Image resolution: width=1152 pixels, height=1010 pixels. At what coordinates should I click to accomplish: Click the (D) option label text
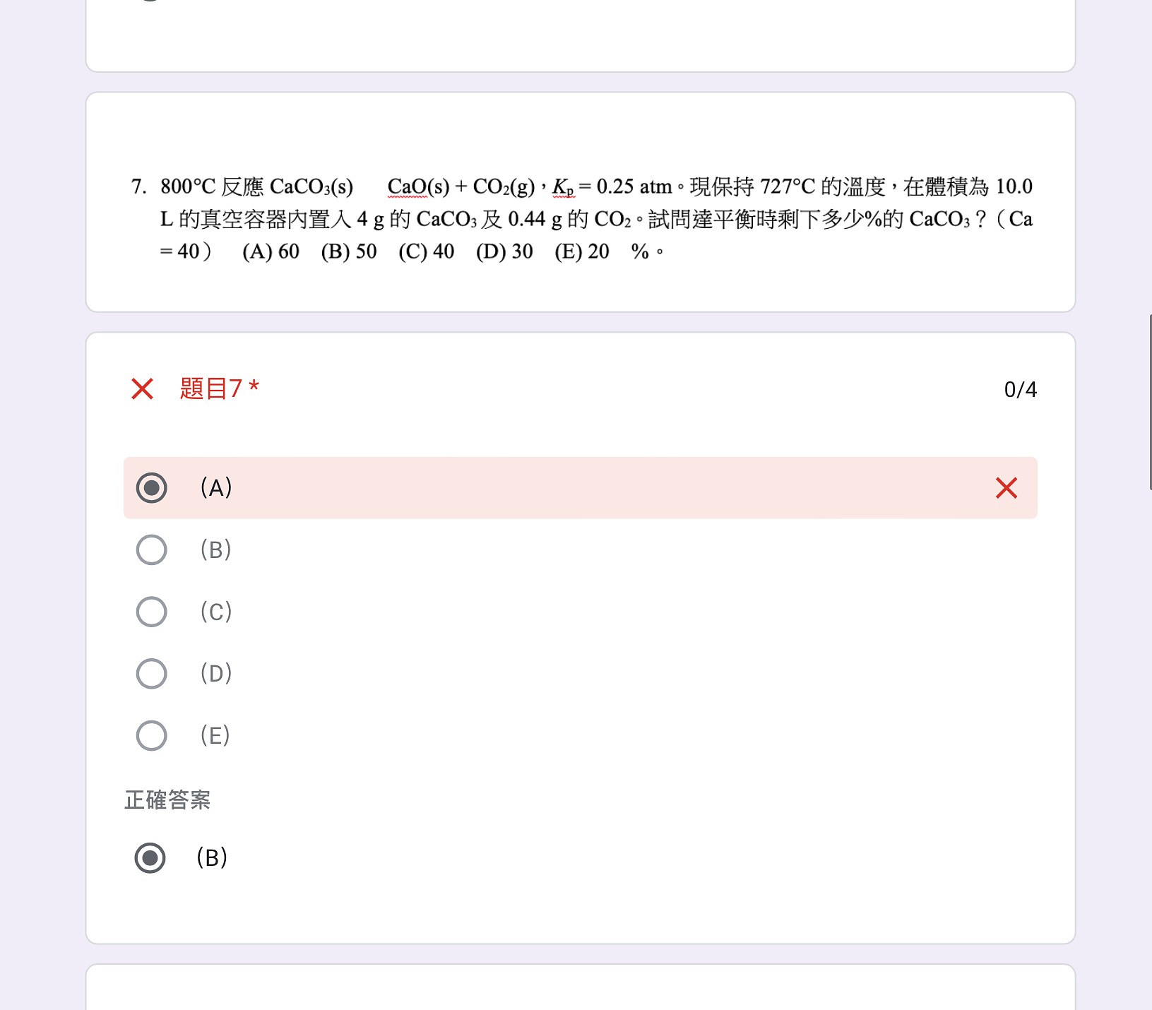[x=216, y=674]
